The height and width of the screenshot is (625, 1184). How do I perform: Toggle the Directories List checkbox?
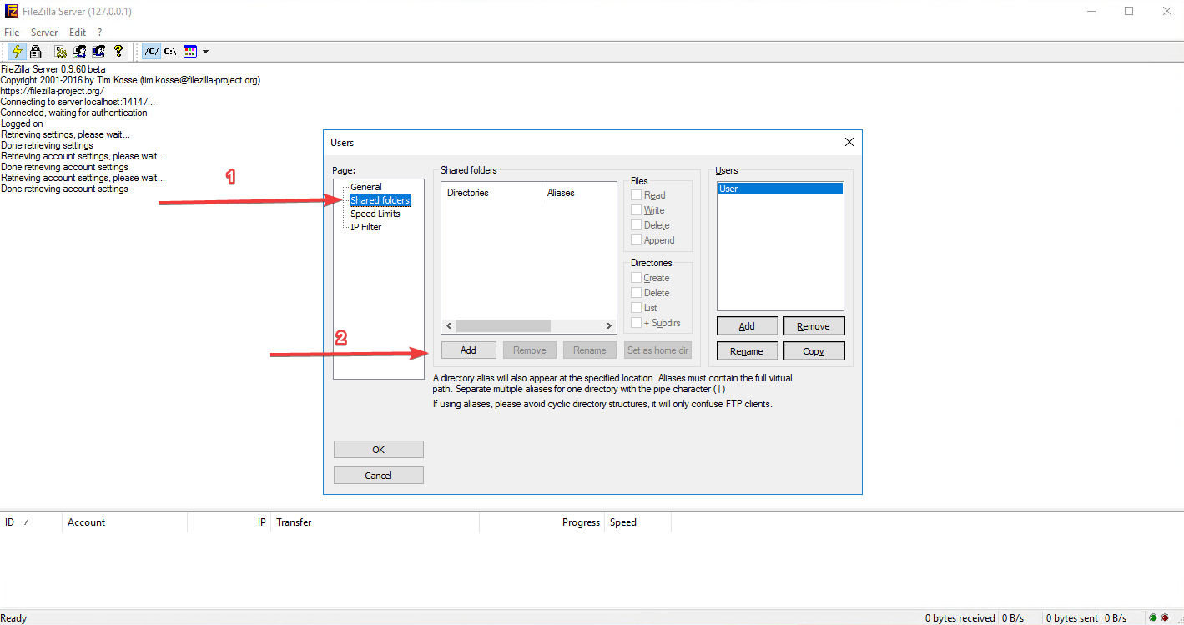coord(637,308)
